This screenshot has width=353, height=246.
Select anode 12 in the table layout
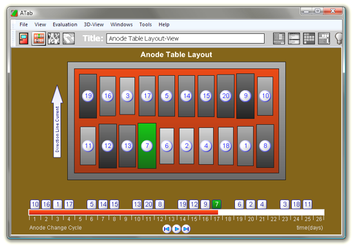click(x=108, y=146)
